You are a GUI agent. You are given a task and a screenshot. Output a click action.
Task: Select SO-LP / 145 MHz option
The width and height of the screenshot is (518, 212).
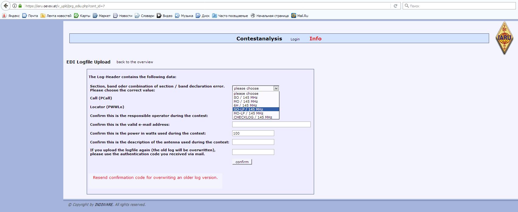coord(248,109)
